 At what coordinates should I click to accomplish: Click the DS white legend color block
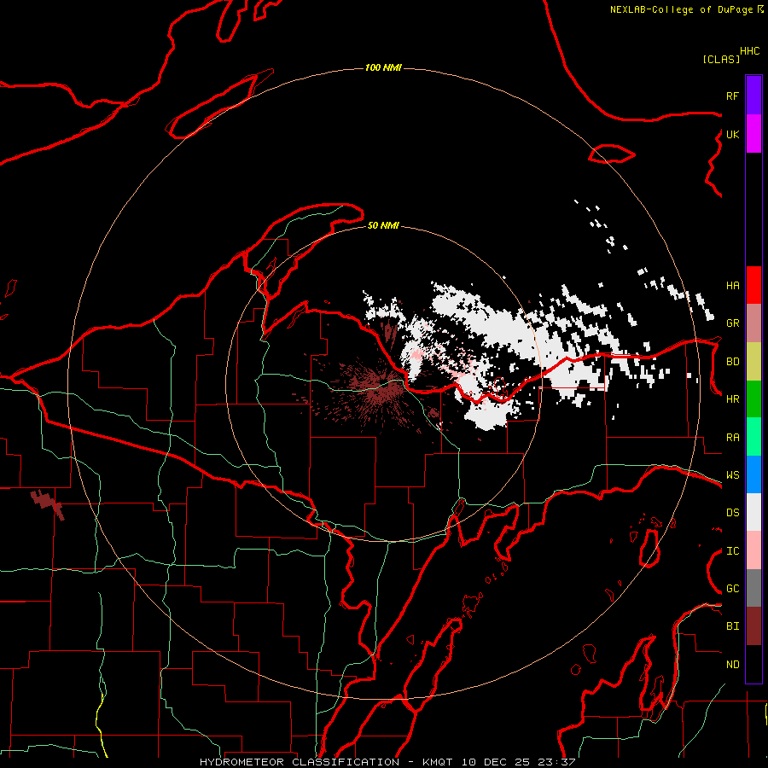coord(753,512)
